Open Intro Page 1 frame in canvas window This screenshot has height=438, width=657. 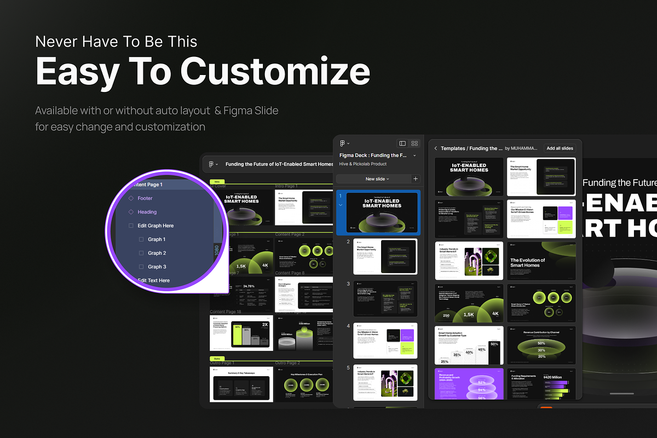pyautogui.click(x=304, y=207)
